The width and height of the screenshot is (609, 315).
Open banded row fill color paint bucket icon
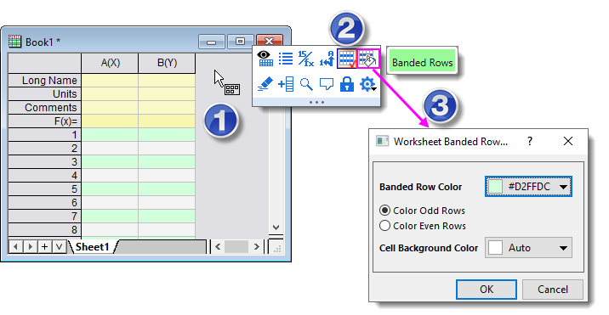(367, 59)
